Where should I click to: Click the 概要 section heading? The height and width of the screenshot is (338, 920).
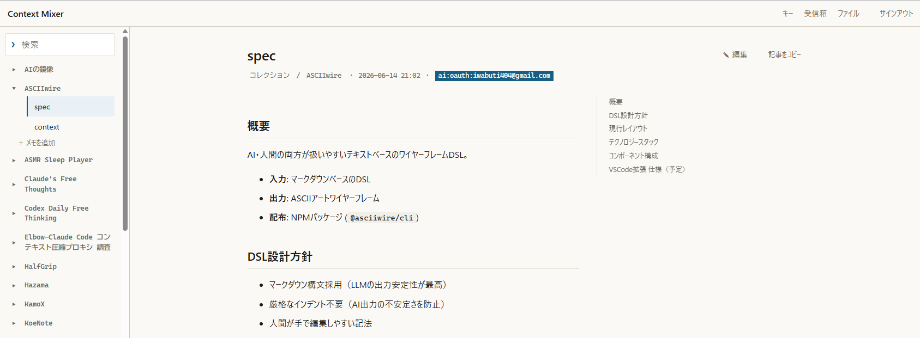click(x=258, y=126)
